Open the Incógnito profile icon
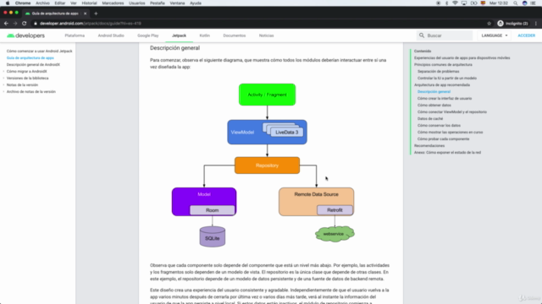This screenshot has width=542, height=304. tap(501, 24)
